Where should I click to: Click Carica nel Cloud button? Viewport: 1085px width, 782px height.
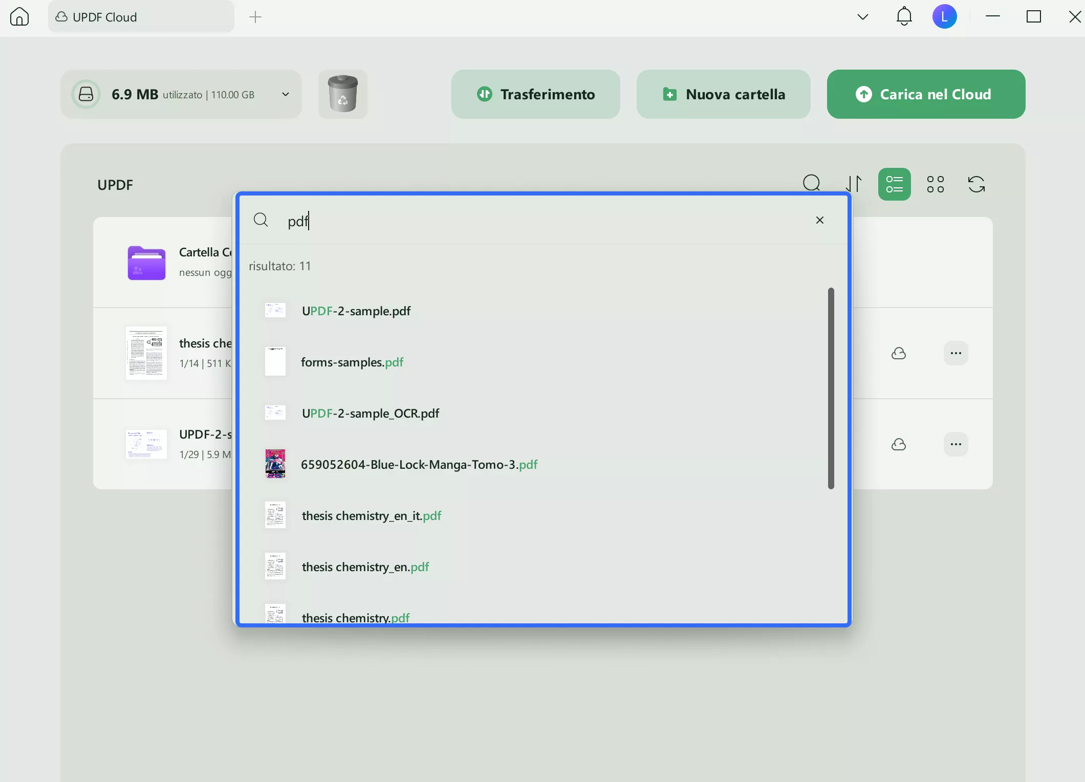[x=925, y=94]
